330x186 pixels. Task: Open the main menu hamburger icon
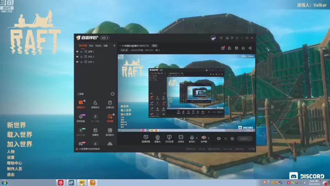(237, 38)
